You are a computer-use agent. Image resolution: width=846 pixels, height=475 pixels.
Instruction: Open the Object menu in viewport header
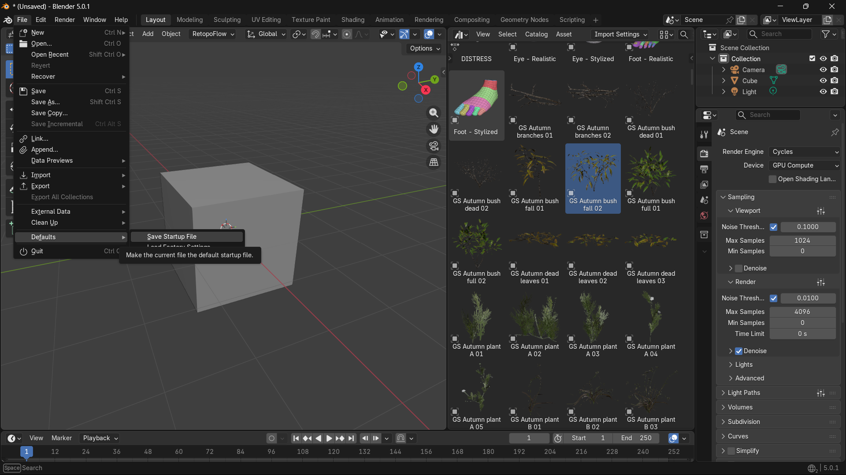click(171, 34)
